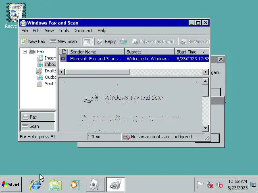Screen dimensions: 258x193
Task: Switch to the Fax view button
Action: tap(37, 117)
